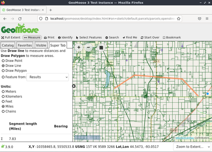Click the orange measured line on map

[158, 77]
